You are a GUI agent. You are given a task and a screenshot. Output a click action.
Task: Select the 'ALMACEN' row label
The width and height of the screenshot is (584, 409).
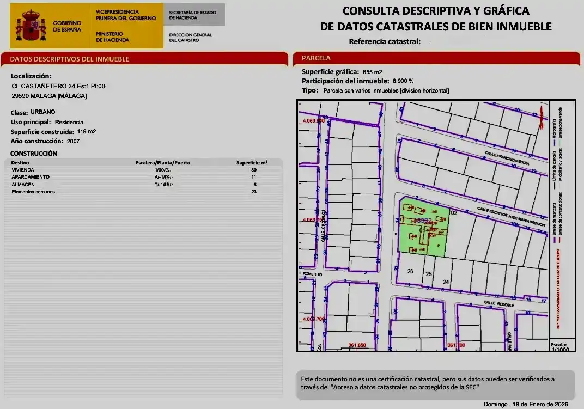(23, 185)
